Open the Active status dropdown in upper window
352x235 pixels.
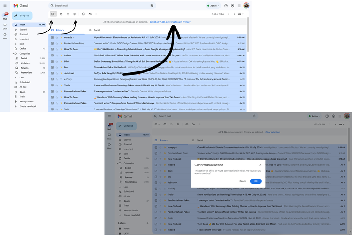pyautogui.click(x=214, y=6)
